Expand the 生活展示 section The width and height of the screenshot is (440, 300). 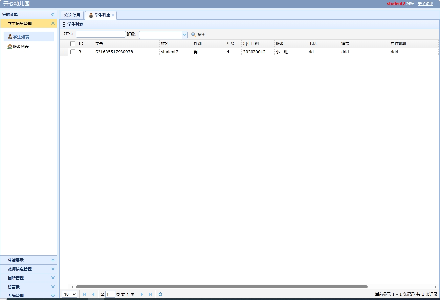[53, 260]
